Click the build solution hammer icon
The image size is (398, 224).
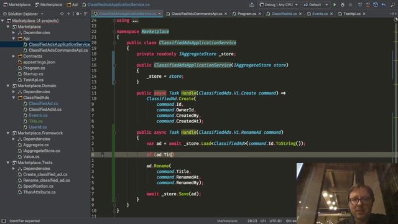point(252,5)
